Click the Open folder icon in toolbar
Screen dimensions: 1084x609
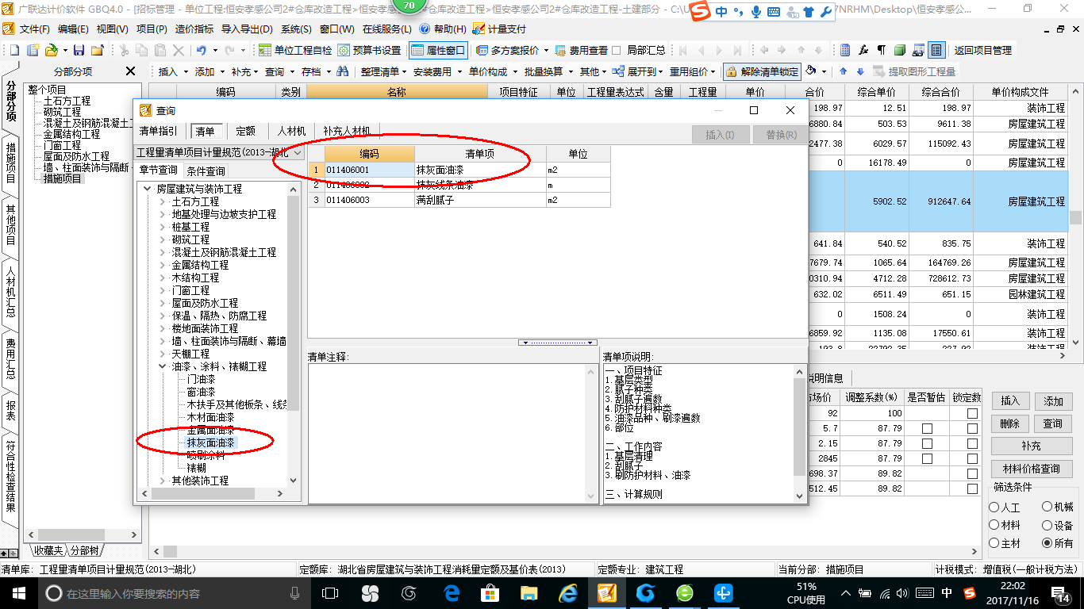coord(51,50)
